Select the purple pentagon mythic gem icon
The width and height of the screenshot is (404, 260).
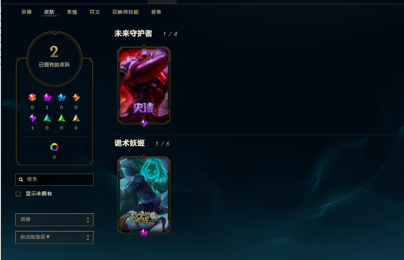tap(47, 97)
